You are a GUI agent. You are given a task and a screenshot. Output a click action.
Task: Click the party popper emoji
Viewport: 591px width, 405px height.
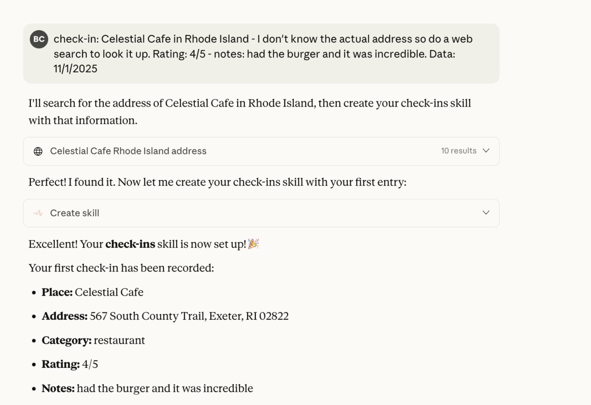pyautogui.click(x=254, y=244)
